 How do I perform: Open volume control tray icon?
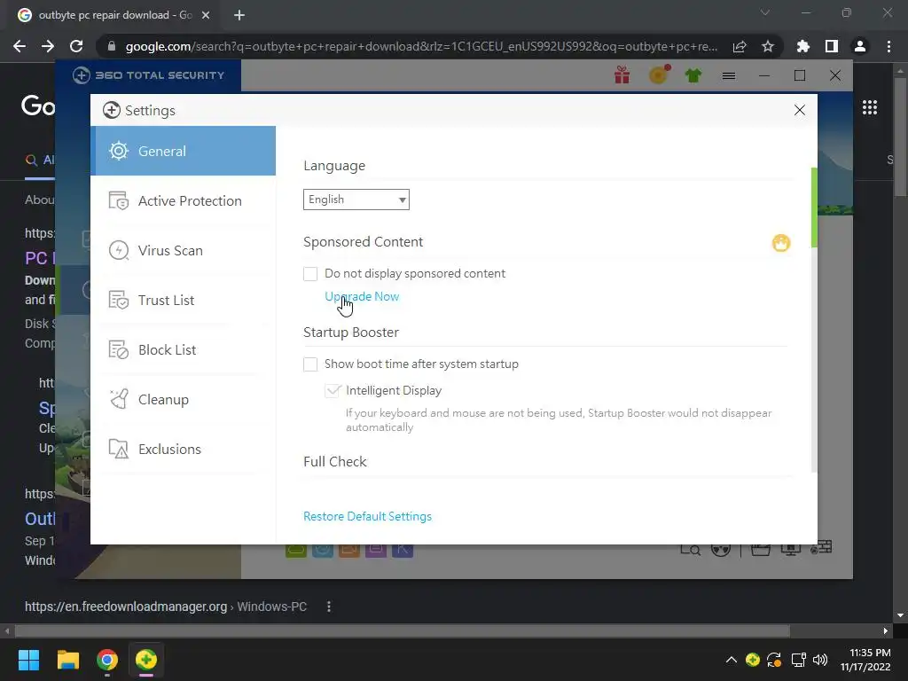tap(820, 660)
